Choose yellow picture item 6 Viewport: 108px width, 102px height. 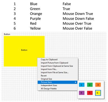98,93
